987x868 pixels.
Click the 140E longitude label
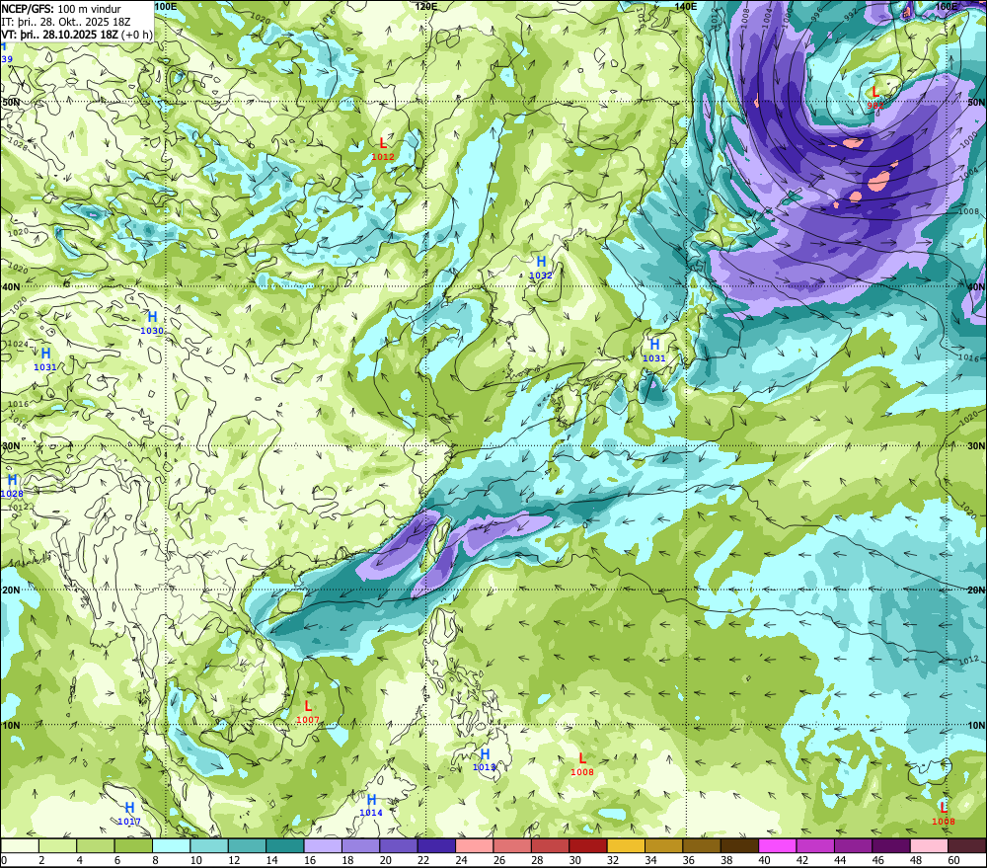[x=686, y=6]
